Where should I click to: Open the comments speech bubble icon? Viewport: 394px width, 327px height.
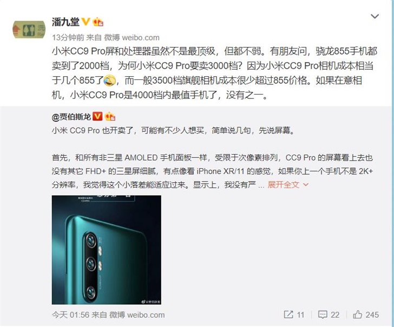pyautogui.click(x=323, y=315)
